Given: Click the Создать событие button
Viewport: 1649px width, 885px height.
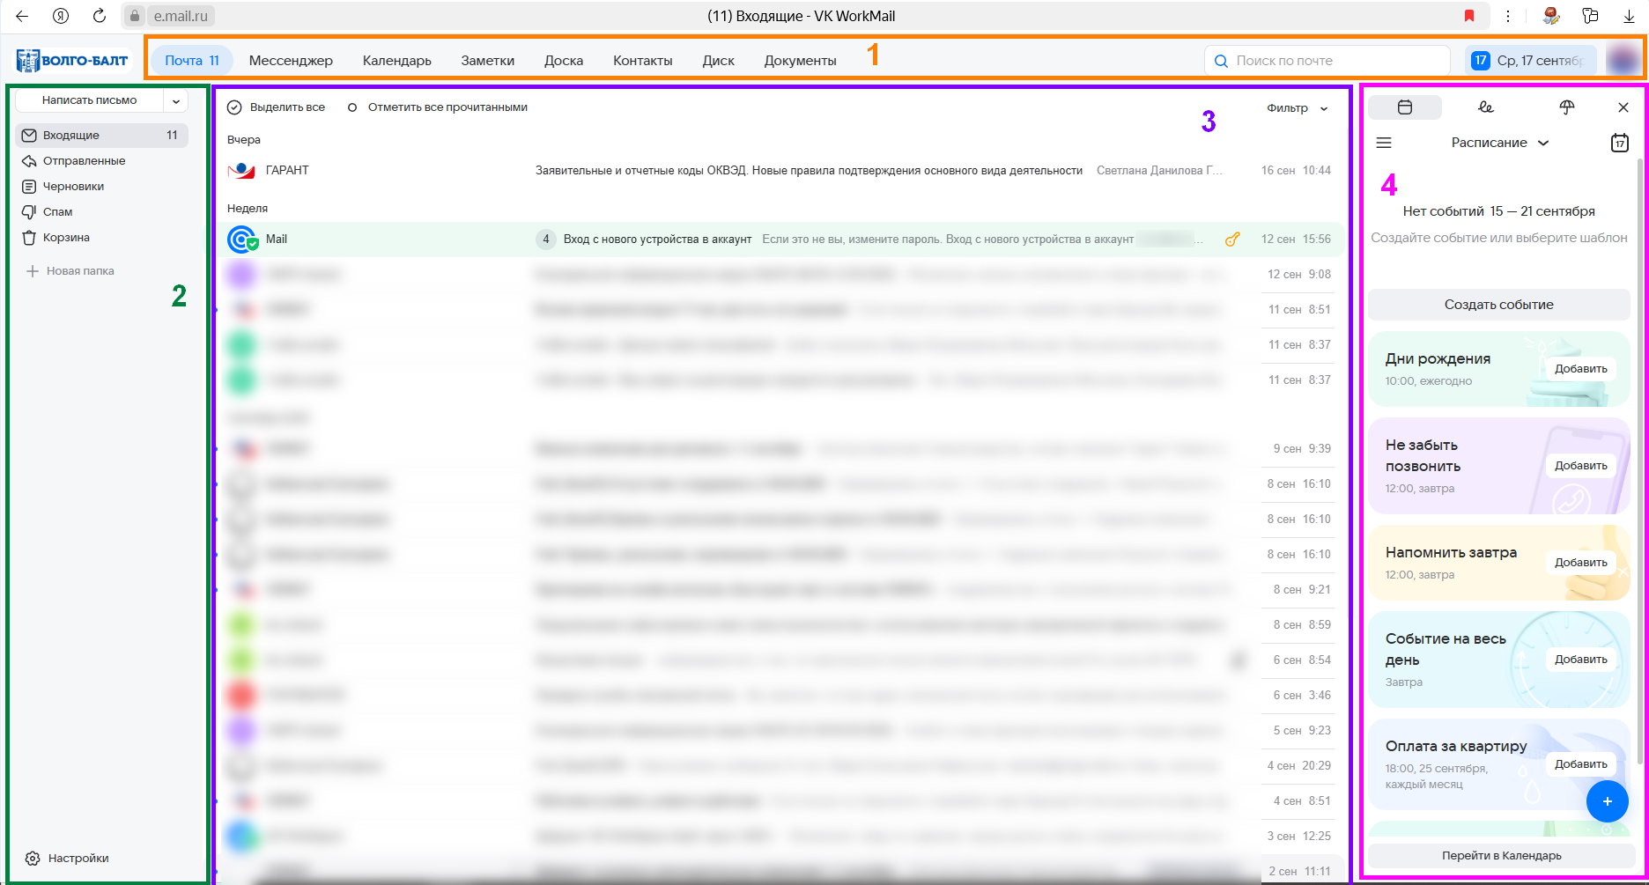Looking at the screenshot, I should pos(1498,305).
